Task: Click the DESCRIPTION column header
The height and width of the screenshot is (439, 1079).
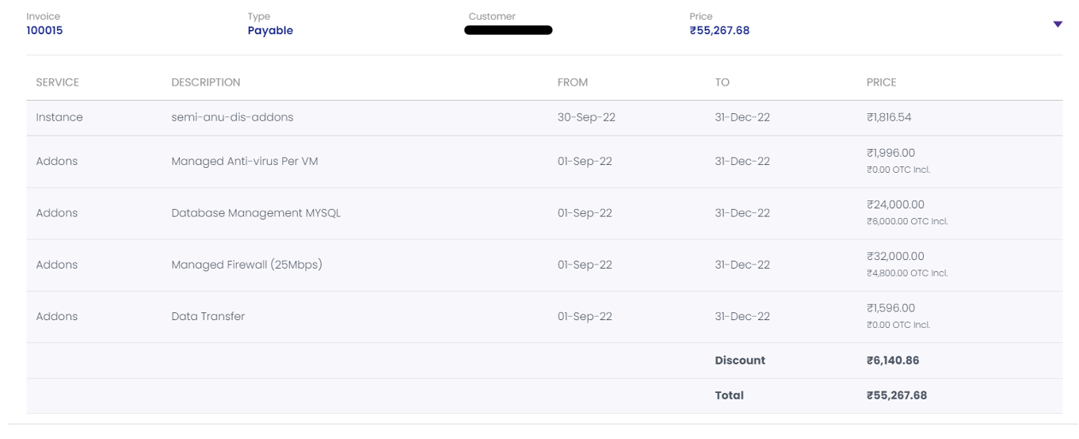Action: [x=206, y=82]
